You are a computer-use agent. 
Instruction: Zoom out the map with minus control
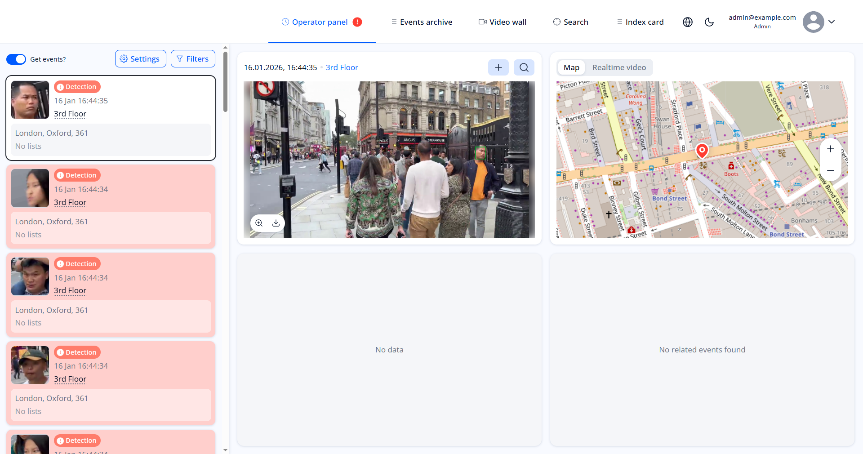click(830, 170)
